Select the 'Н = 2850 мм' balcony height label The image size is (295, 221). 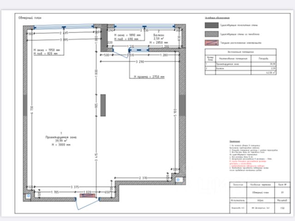(159, 42)
